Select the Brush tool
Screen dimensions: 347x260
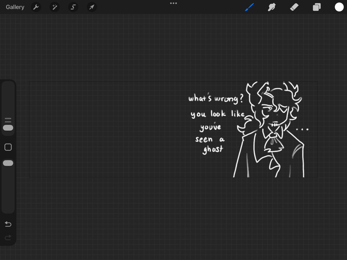coord(249,7)
